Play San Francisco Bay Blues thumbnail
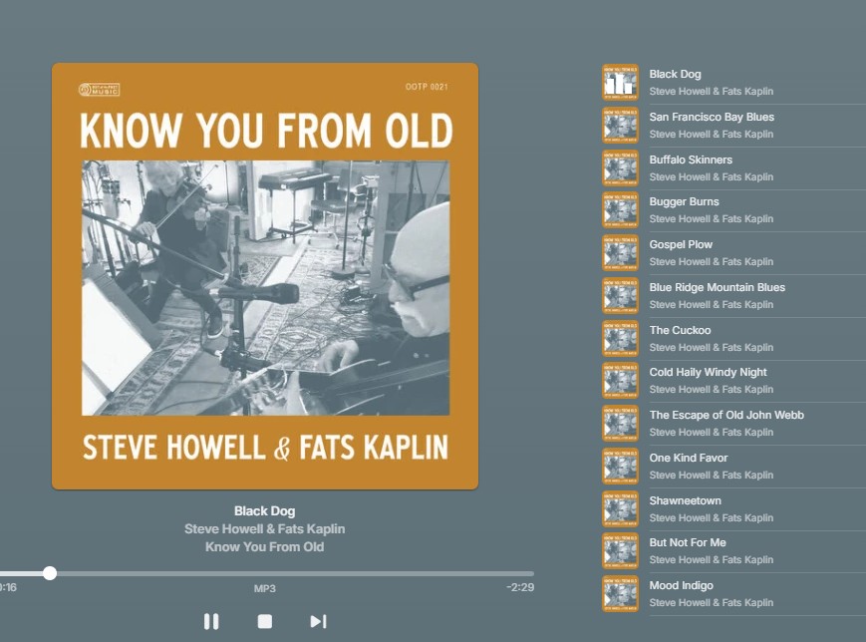The width and height of the screenshot is (866, 642). point(620,126)
